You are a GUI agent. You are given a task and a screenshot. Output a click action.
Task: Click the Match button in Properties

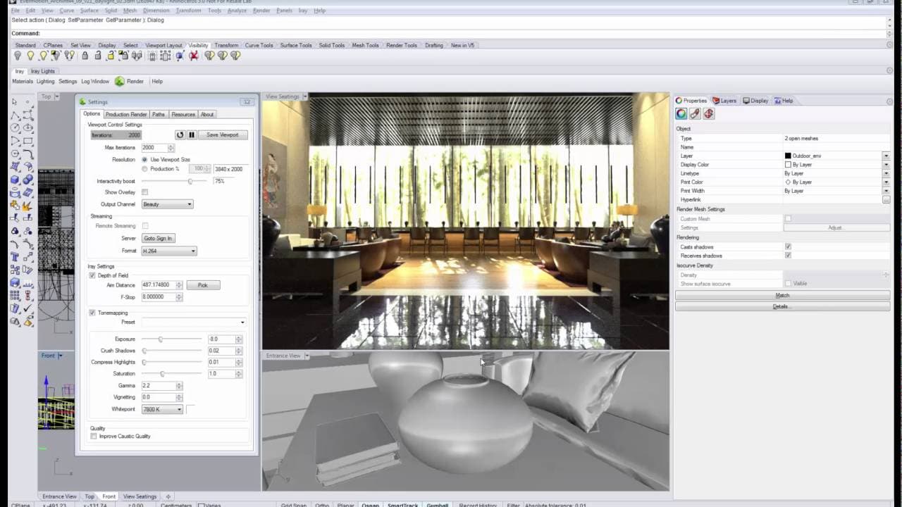click(782, 296)
